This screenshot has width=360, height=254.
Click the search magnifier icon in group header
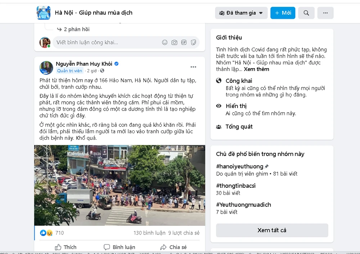click(306, 13)
